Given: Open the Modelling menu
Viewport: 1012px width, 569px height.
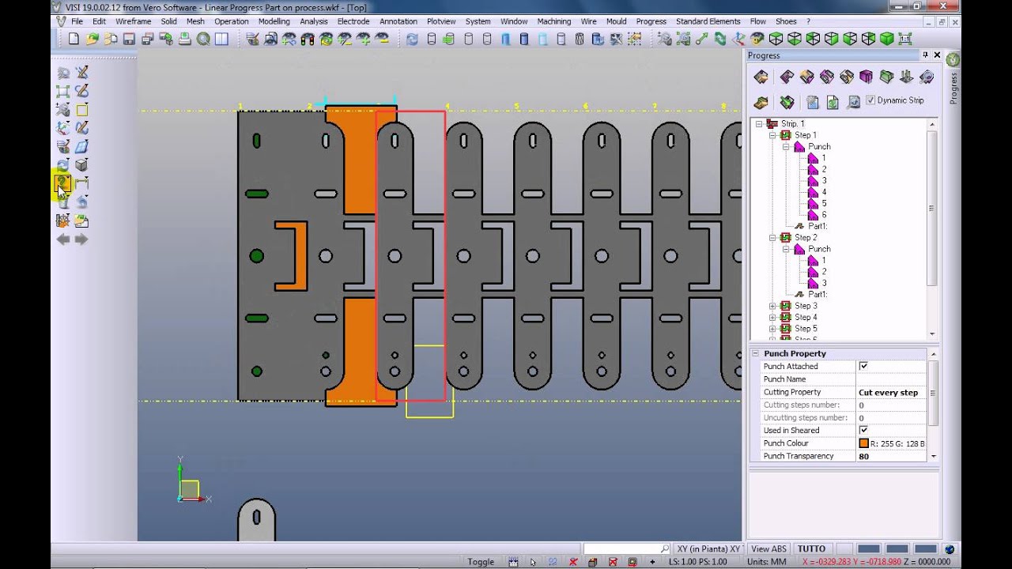Looking at the screenshot, I should [274, 21].
